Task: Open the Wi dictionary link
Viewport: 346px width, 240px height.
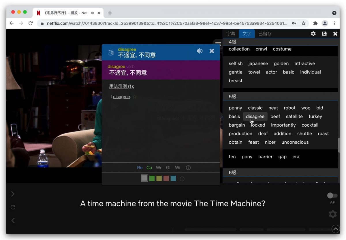Action: click(178, 168)
